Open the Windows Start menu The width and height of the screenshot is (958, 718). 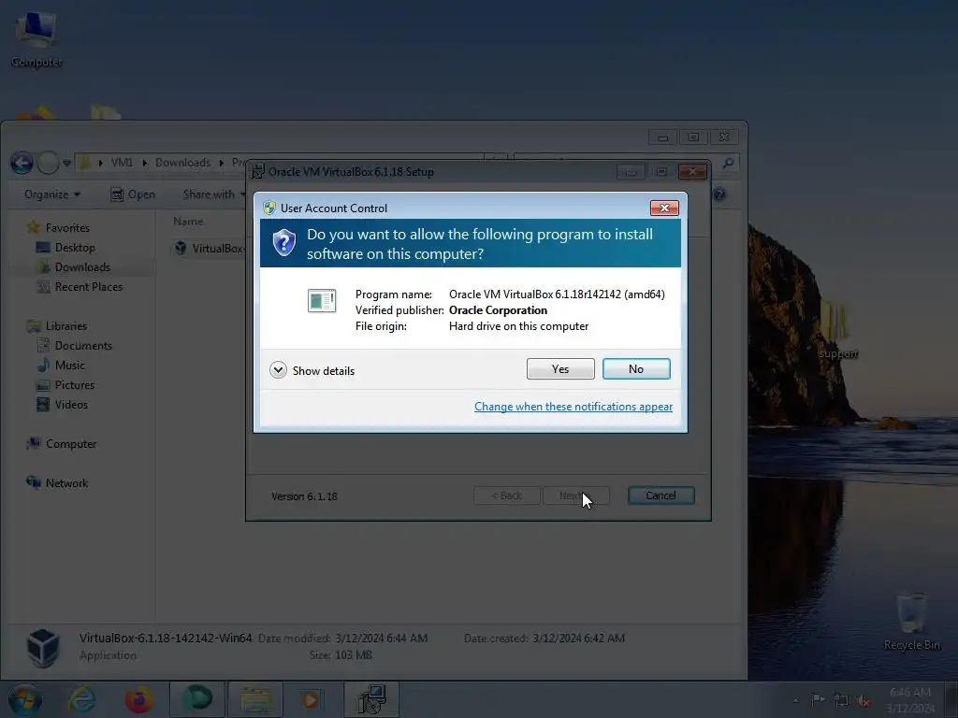(23, 699)
